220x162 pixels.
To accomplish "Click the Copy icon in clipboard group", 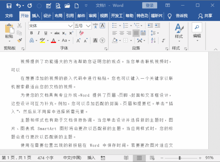I will pyautogui.click(x=19, y=33).
